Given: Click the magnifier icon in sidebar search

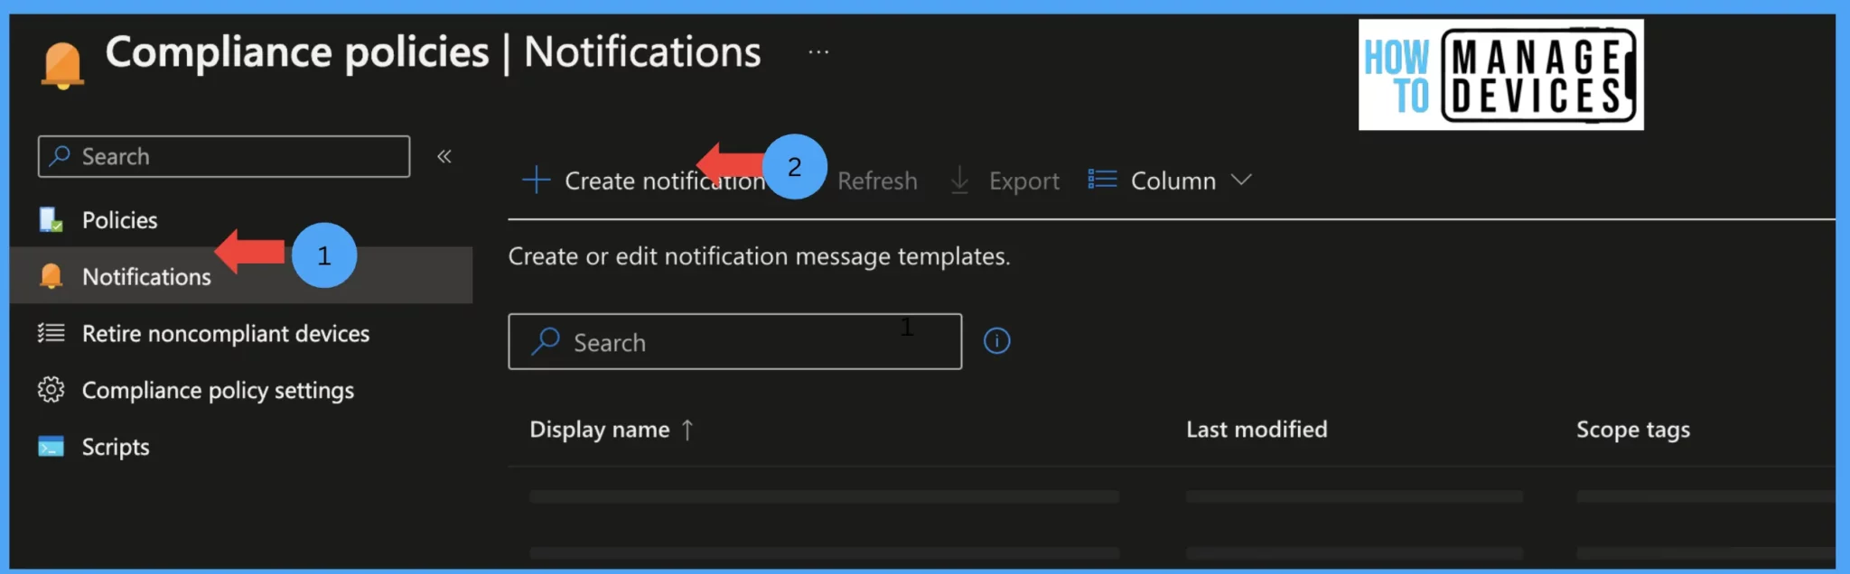Looking at the screenshot, I should (x=60, y=156).
